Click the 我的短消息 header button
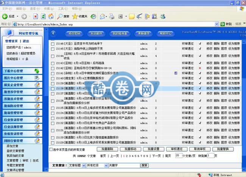This screenshot has width=246, height=177. click(120, 33)
